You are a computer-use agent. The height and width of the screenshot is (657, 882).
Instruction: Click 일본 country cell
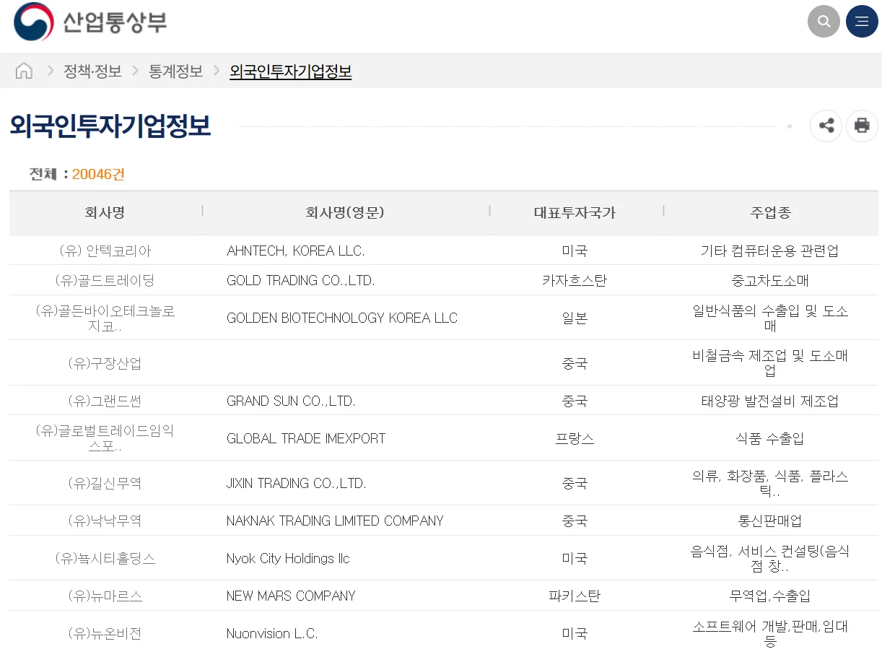pyautogui.click(x=575, y=318)
